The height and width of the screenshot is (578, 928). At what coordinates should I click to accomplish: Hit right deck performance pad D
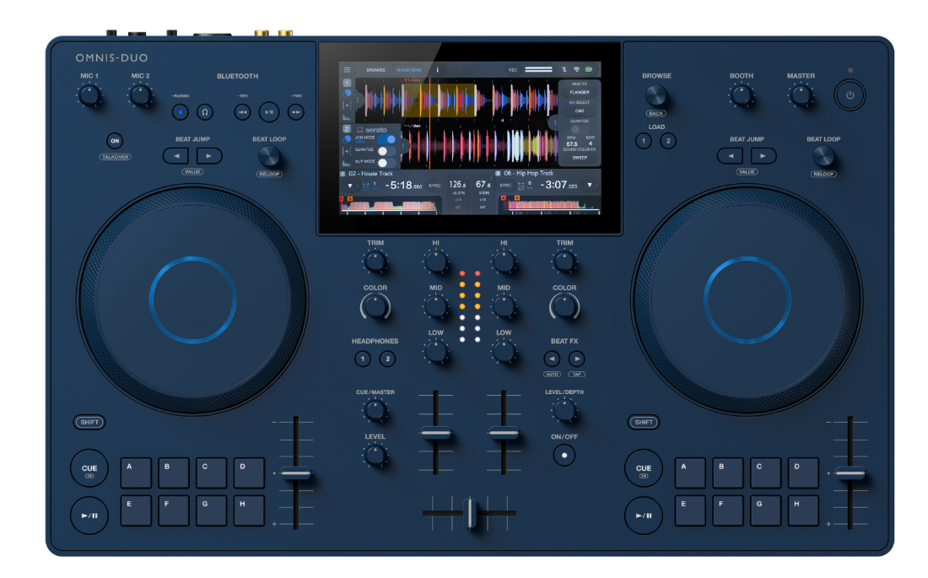pyautogui.click(x=803, y=473)
